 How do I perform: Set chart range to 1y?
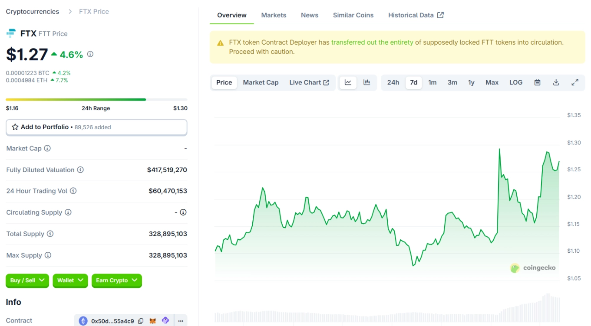tap(471, 82)
